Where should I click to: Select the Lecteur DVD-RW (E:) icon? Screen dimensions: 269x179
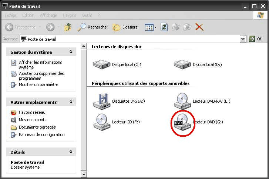182,101
